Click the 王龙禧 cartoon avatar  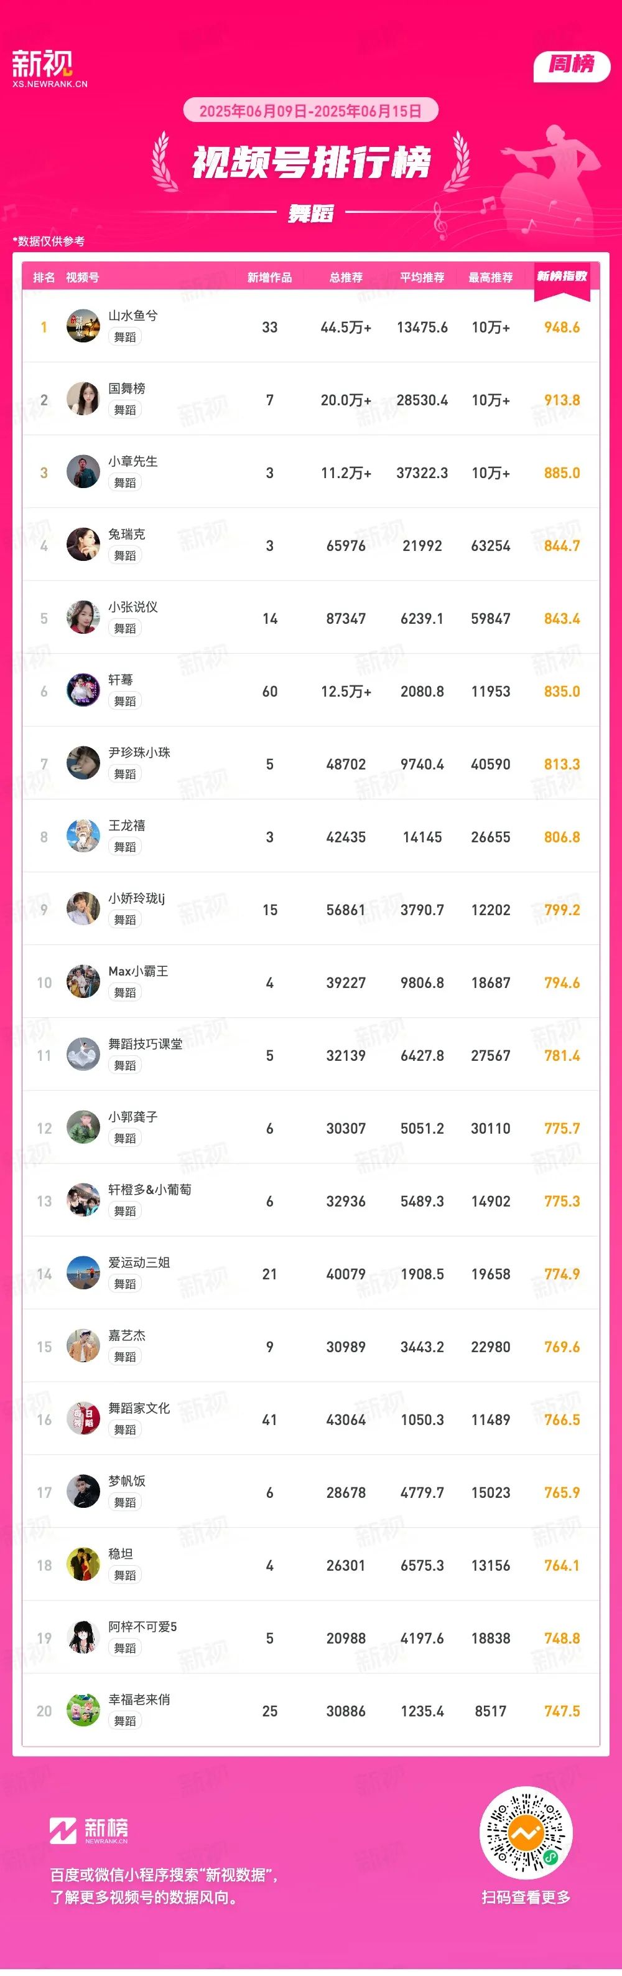[x=83, y=836]
